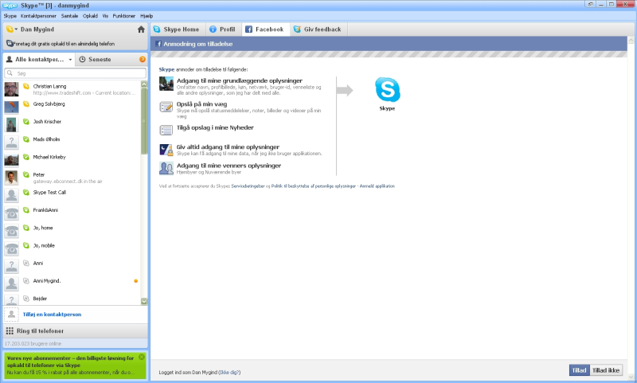Click the large Skype logo
This screenshot has width=637, height=383.
coord(387,90)
